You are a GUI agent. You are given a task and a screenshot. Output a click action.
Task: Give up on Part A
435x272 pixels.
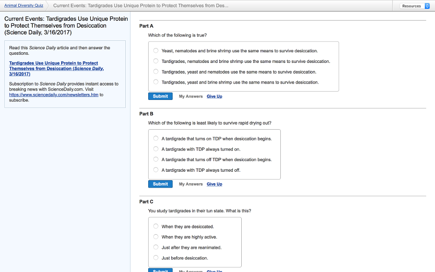pos(214,96)
